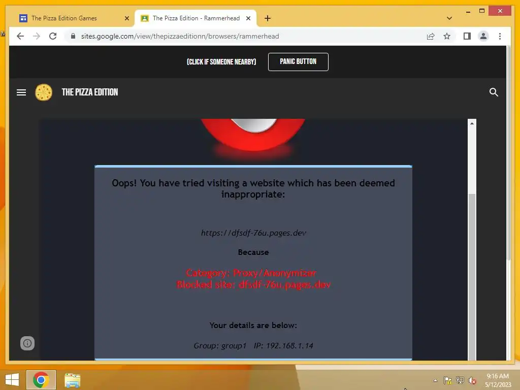Image resolution: width=520 pixels, height=390 pixels.
Task: Click the taskbar clock 9:16 AM
Action: click(x=498, y=376)
